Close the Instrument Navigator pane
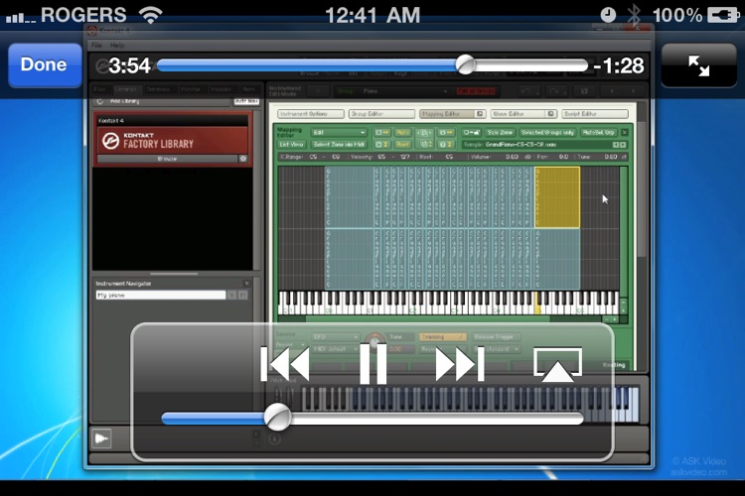Viewport: 745px width, 496px height. (x=246, y=284)
